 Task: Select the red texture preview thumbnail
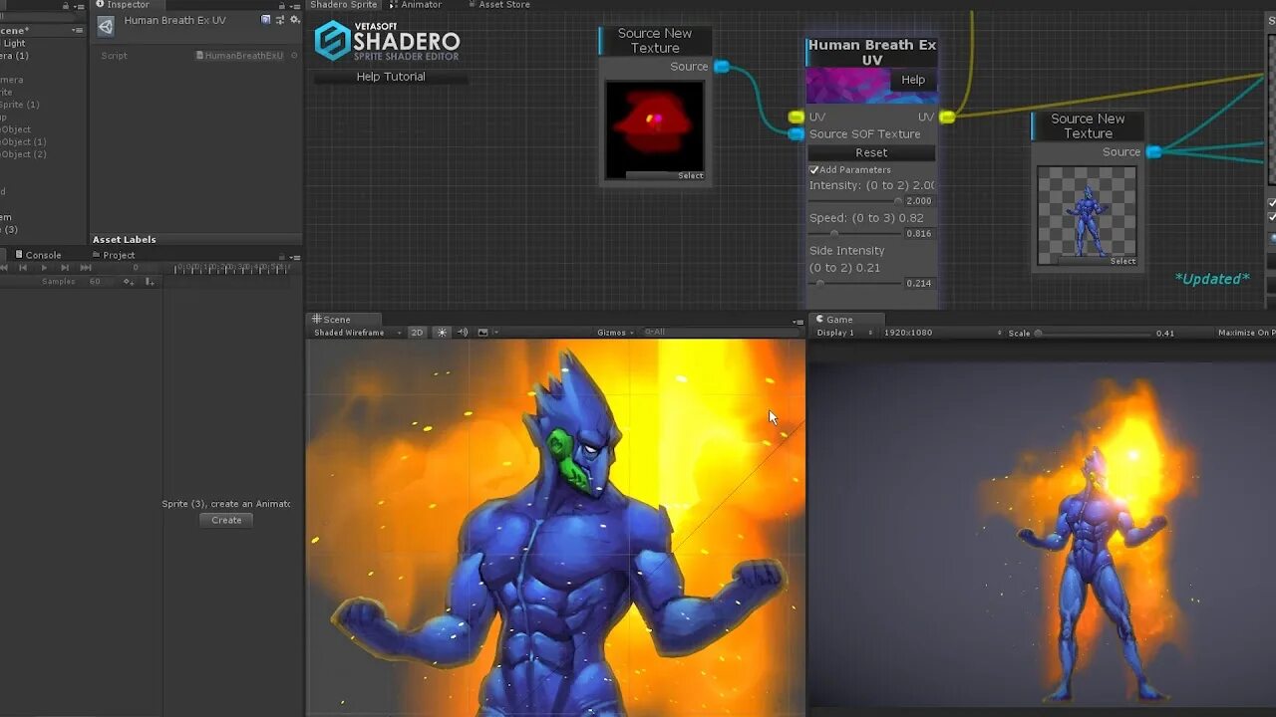(655, 130)
